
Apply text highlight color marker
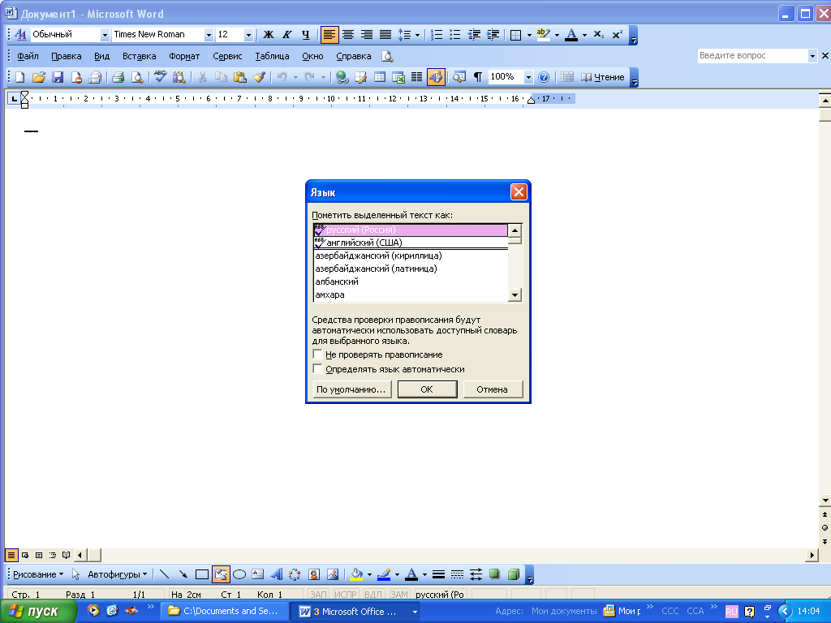click(x=543, y=35)
